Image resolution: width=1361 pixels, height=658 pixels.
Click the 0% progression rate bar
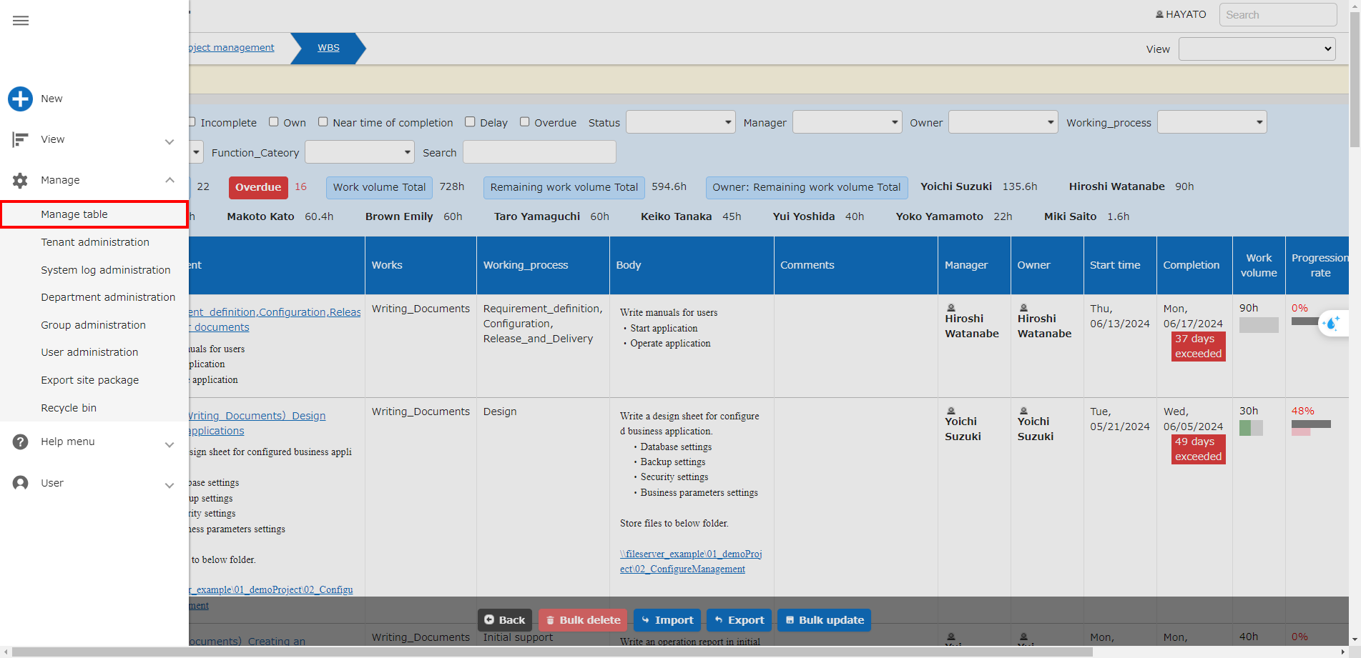coord(1305,321)
